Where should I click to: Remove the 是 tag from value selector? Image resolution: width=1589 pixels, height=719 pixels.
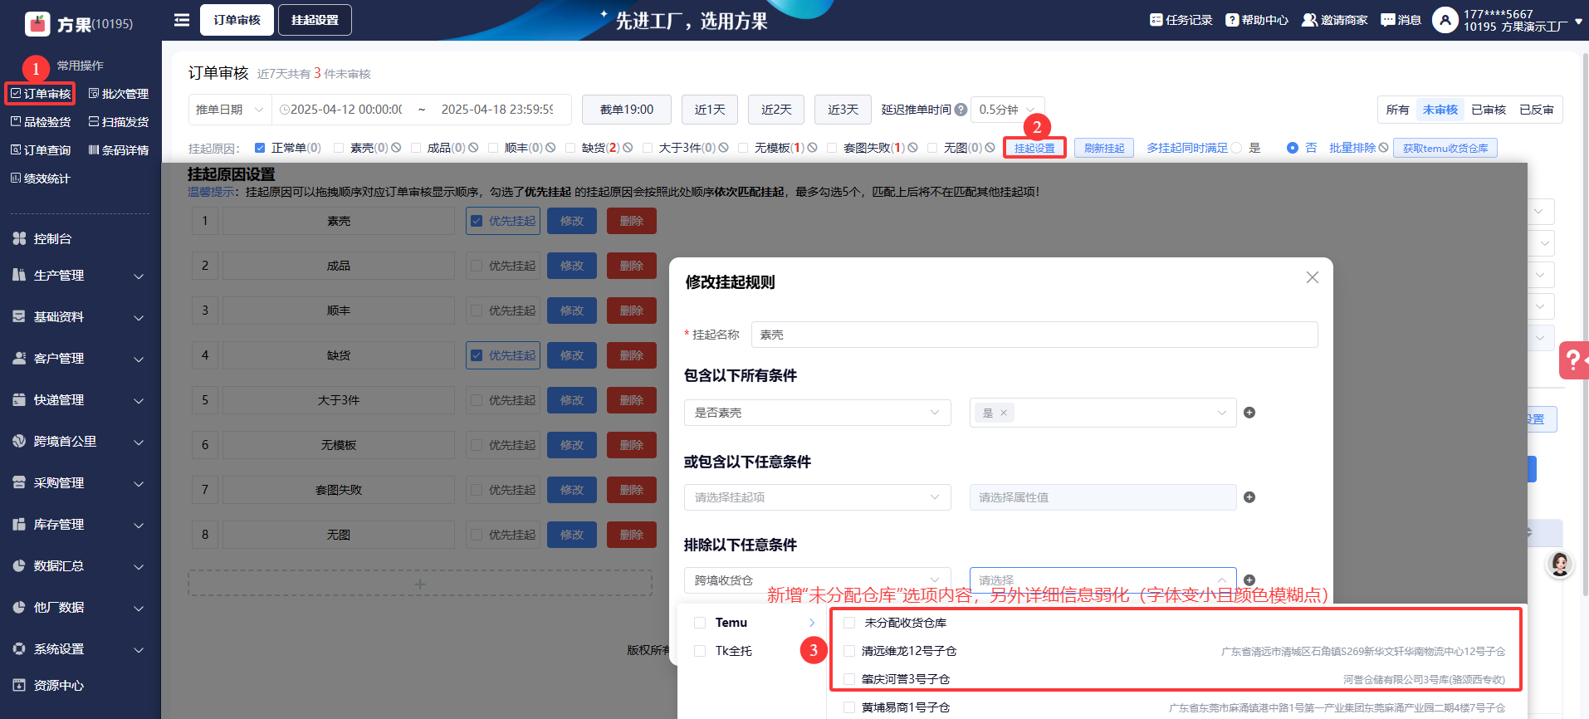coord(1004,413)
